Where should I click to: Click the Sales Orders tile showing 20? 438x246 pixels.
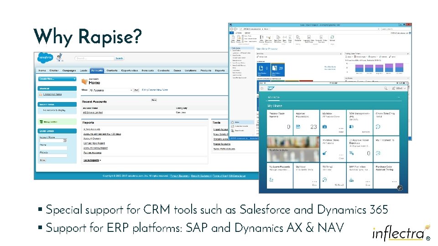point(278,70)
